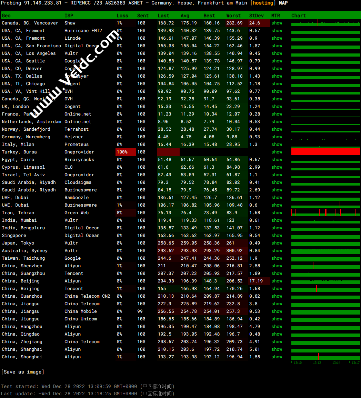Click the 100% loss cell for Turkey
The image size is (361, 398).
(x=126, y=152)
